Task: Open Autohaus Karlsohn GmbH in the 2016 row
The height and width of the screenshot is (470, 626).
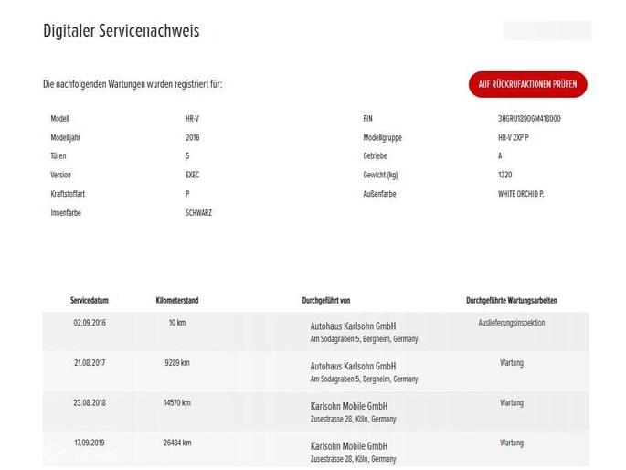Action: 353,326
